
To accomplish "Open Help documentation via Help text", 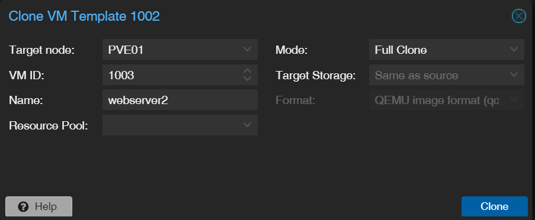I will tap(46, 207).
